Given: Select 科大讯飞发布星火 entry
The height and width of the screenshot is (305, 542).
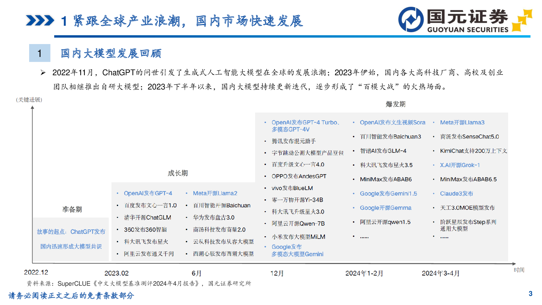Looking at the screenshot, I should [146, 242].
